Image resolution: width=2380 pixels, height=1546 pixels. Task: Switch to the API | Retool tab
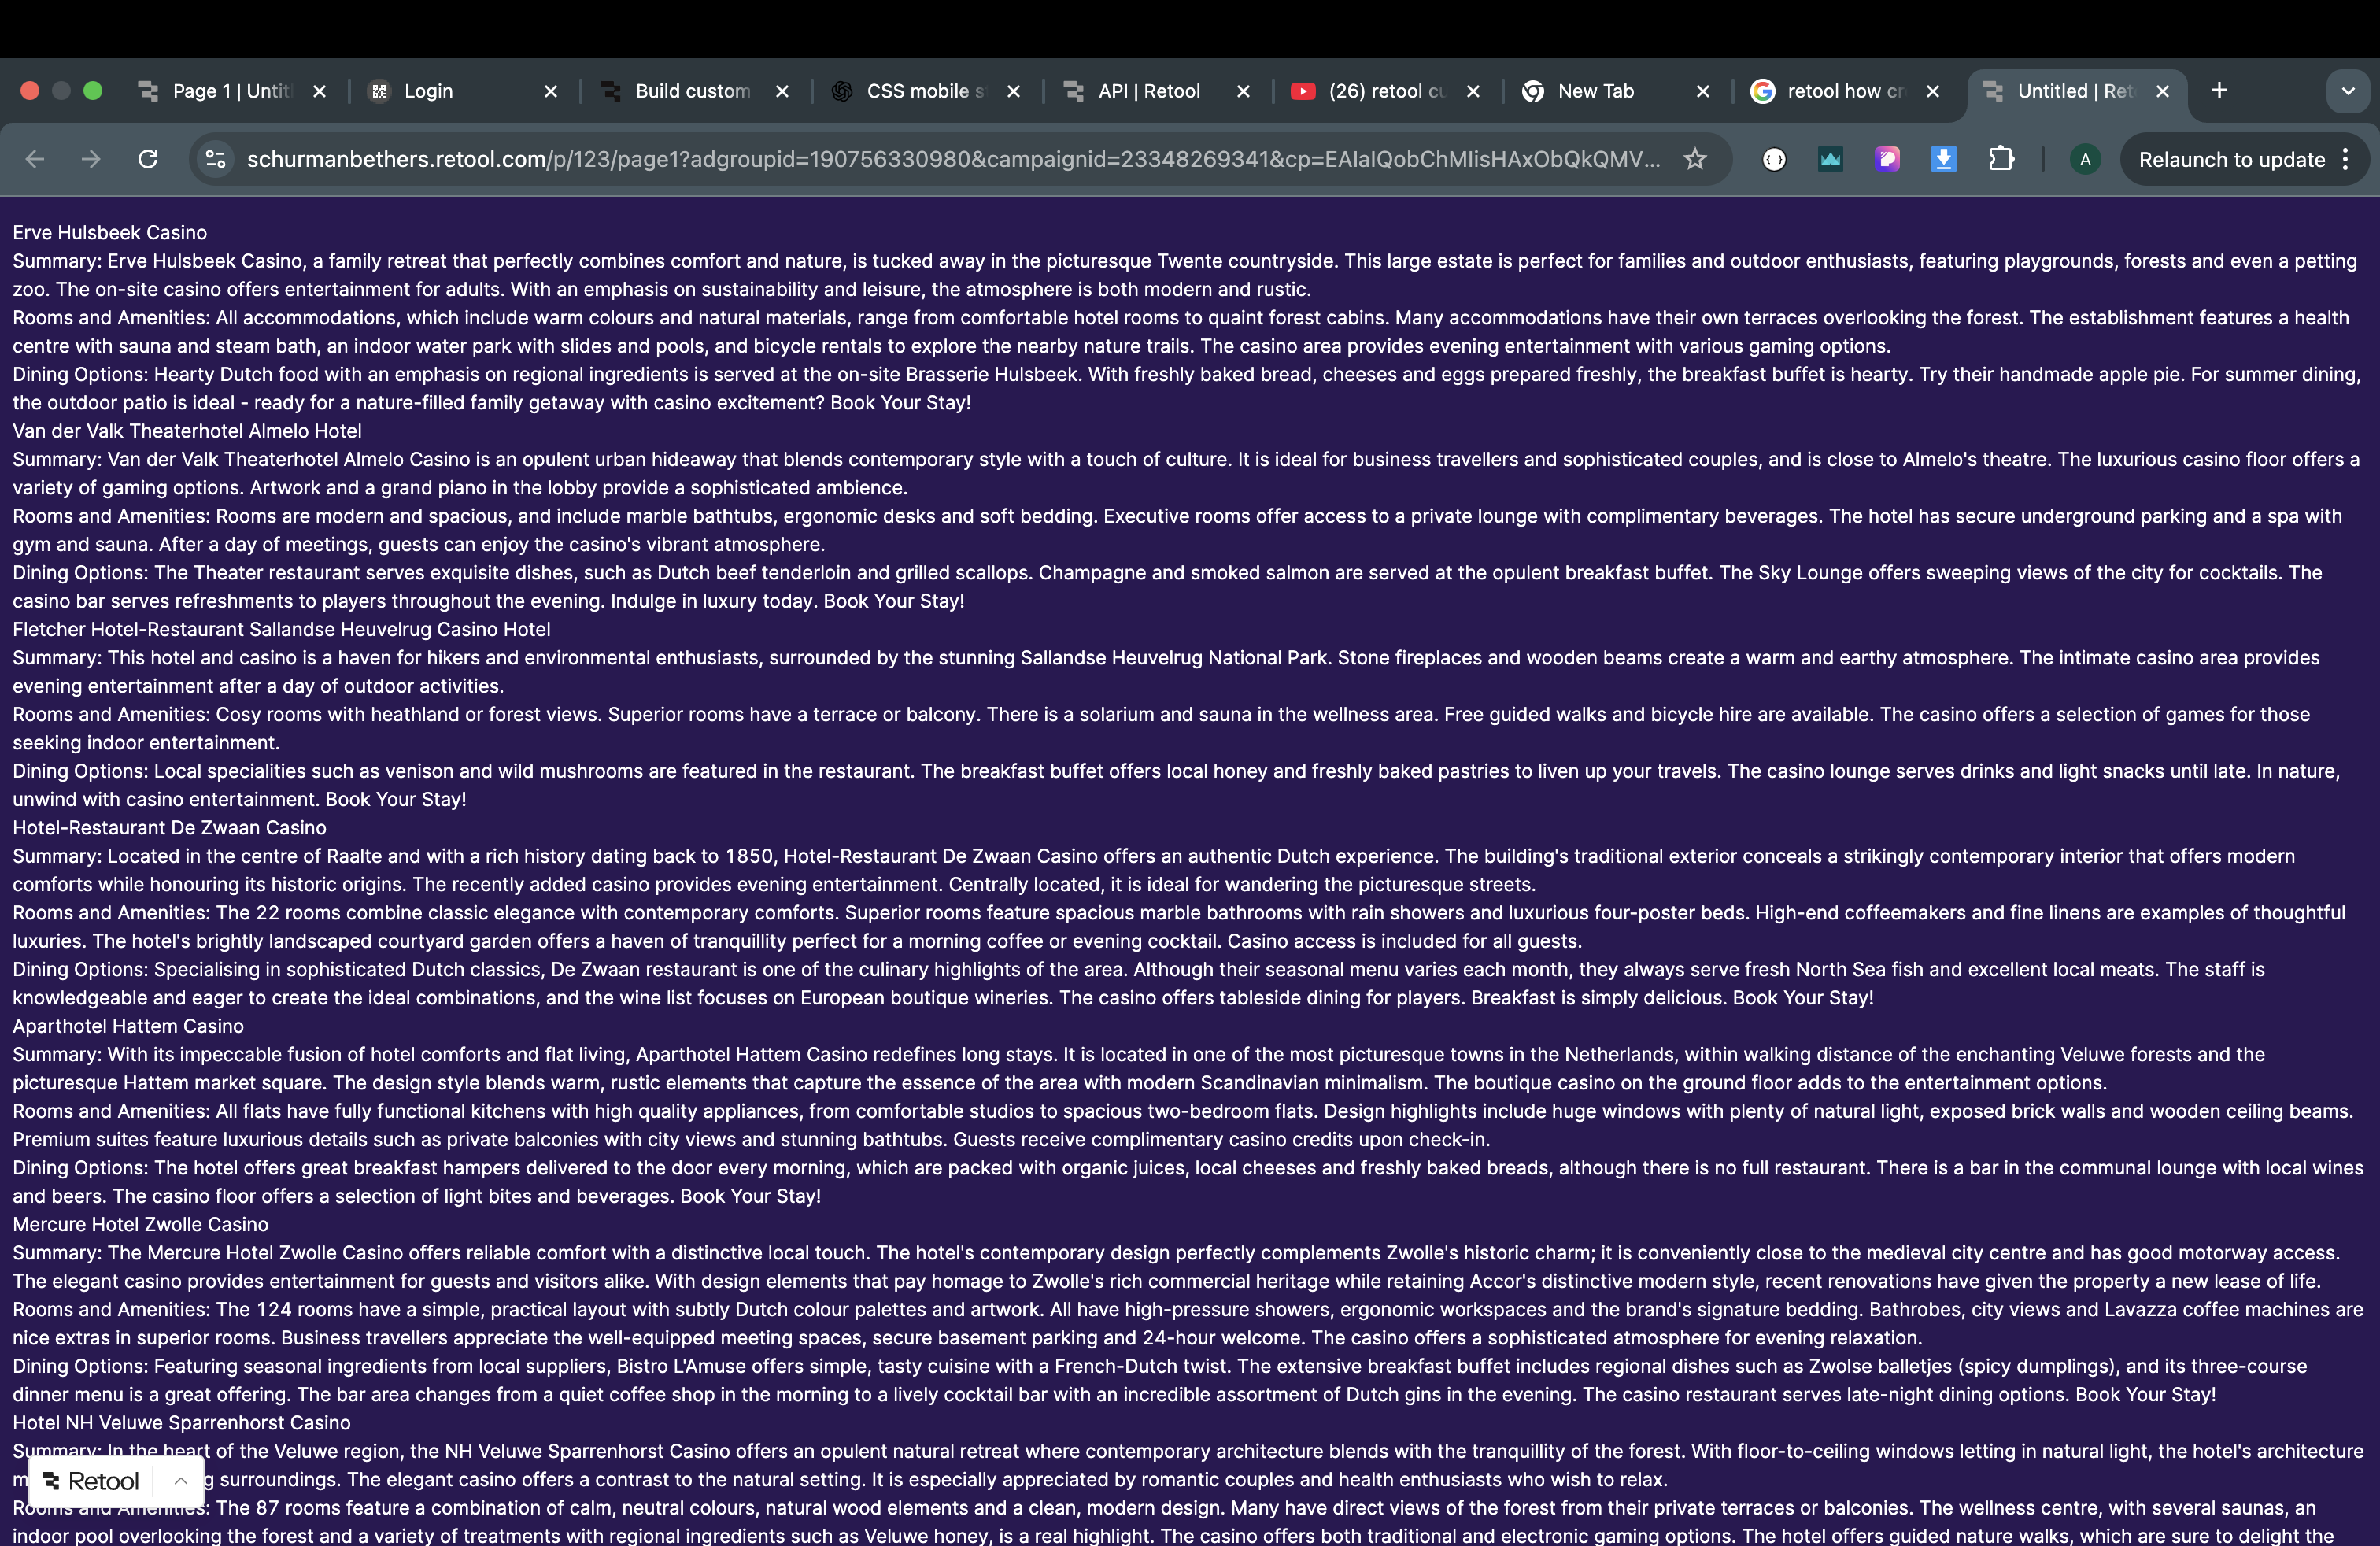point(1148,91)
